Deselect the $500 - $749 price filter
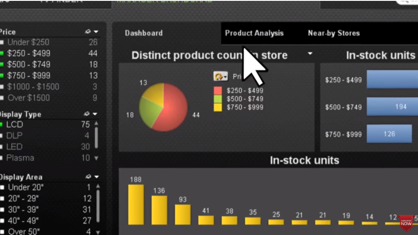The height and width of the screenshot is (235, 418). click(x=28, y=65)
